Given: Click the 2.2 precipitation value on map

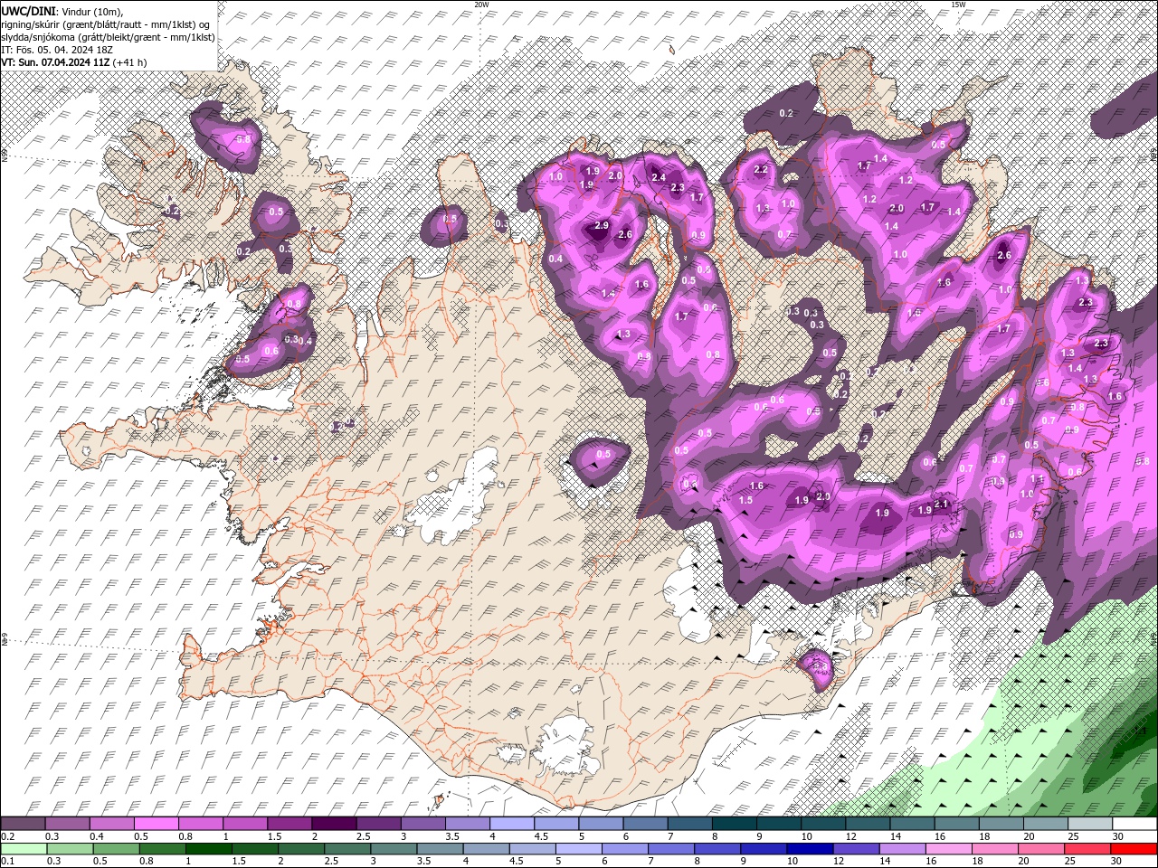Looking at the screenshot, I should click(x=761, y=170).
